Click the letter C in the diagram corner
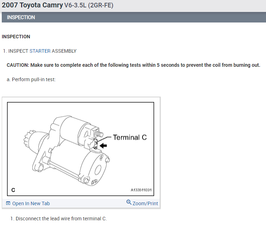Viewport: 266px width, 227px height. (13, 190)
